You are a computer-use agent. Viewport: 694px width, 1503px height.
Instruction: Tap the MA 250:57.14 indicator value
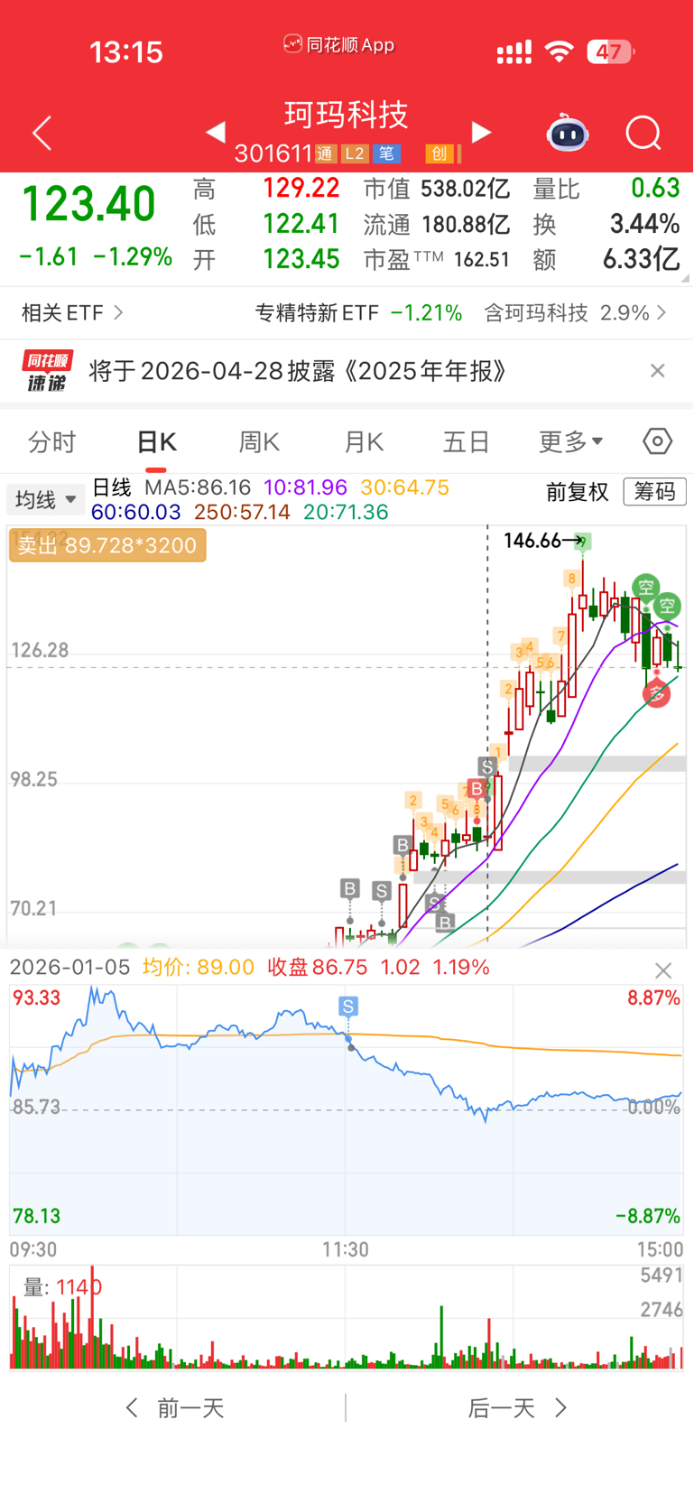242,512
